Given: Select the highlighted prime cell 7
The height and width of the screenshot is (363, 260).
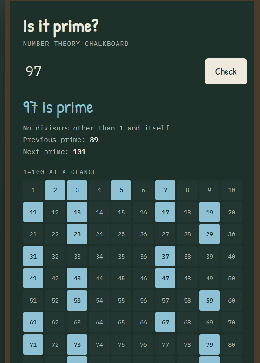Looking at the screenshot, I should pos(165,190).
